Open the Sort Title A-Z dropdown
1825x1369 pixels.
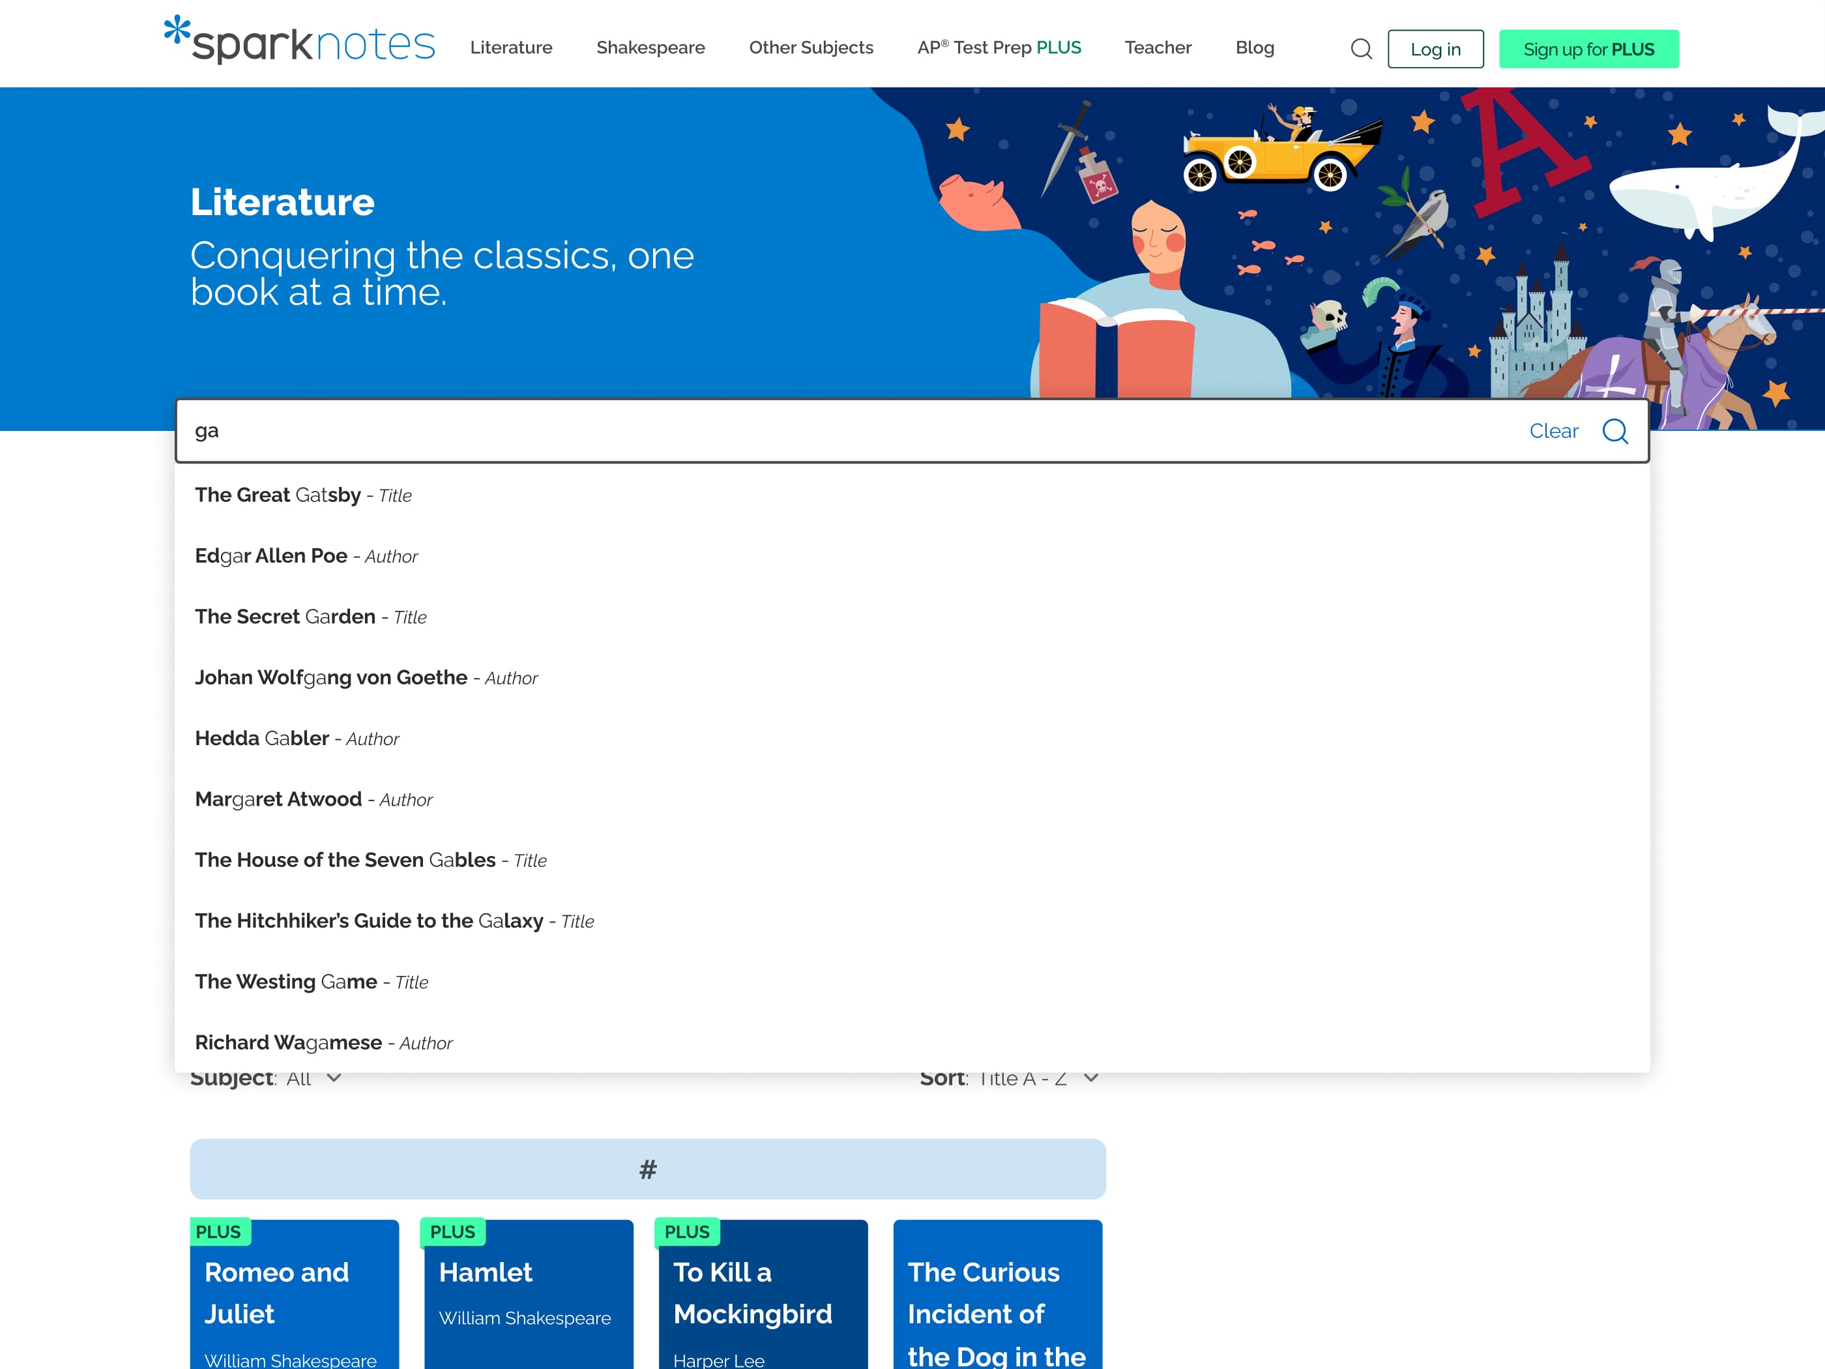coord(1036,1077)
